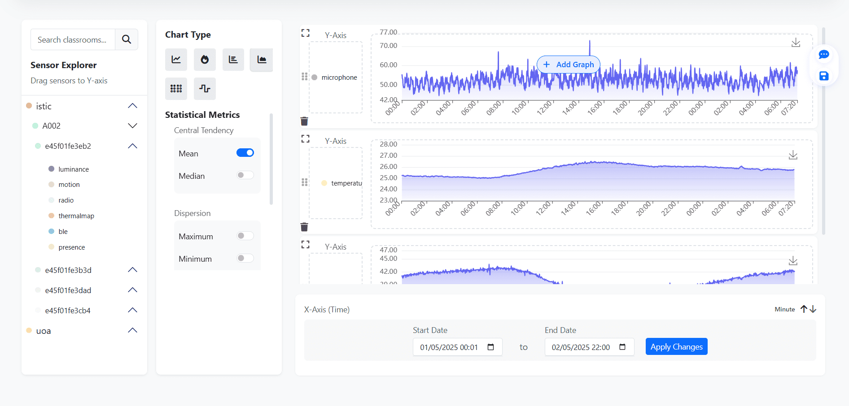This screenshot has height=406, width=849.
Task: Delete the microphone graph with trash icon
Action: click(x=304, y=121)
